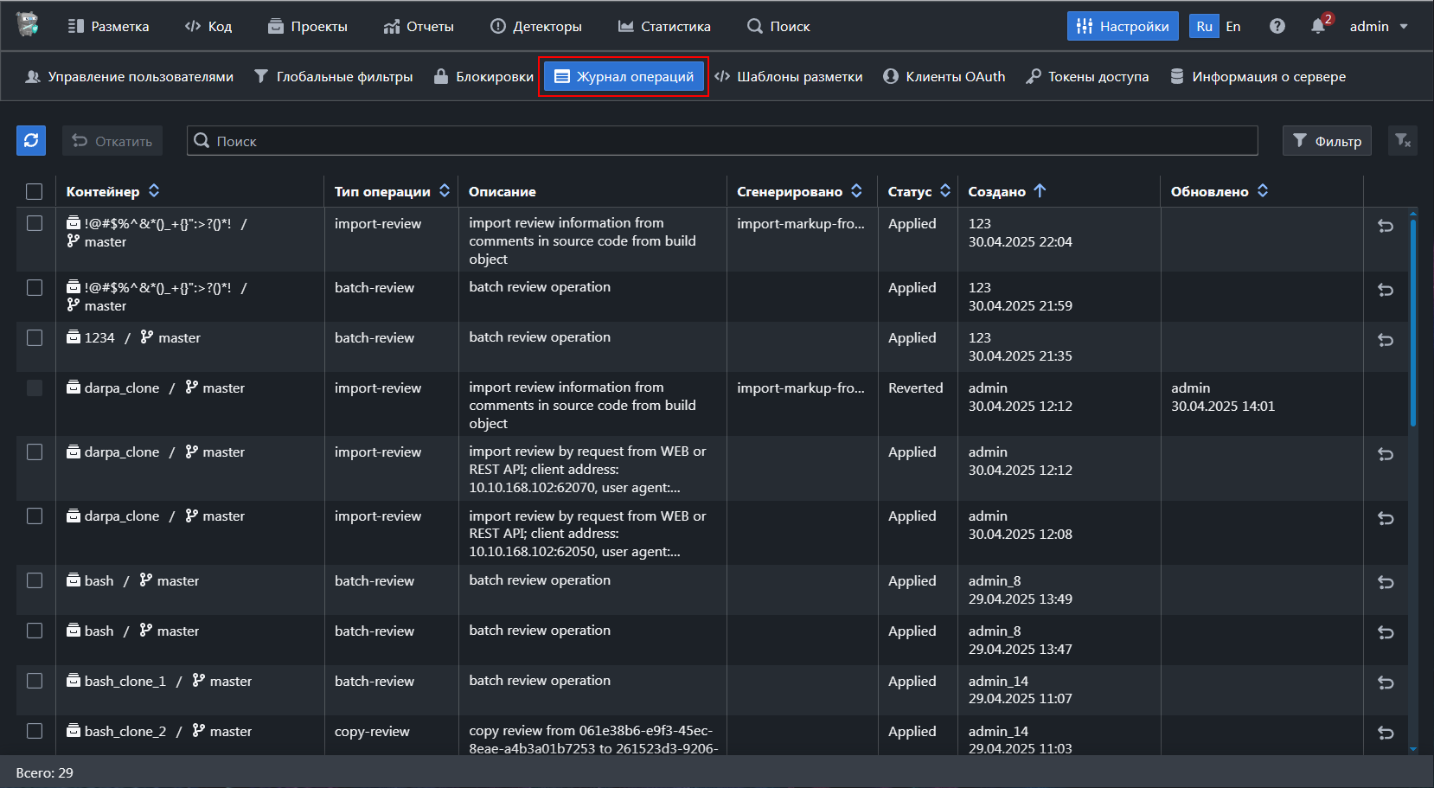The width and height of the screenshot is (1434, 788).
Task: Click the blue refresh icon button
Action: [31, 141]
